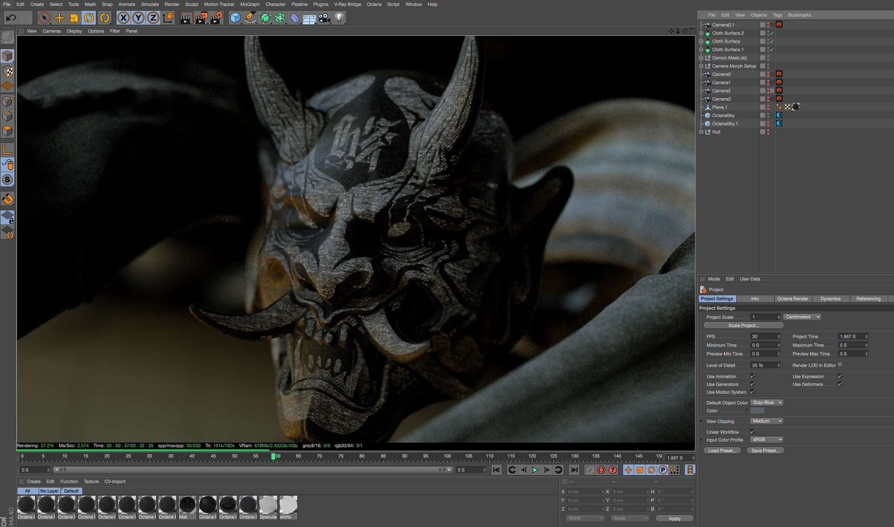Click the red Record keyframe button
The height and width of the screenshot is (527, 894).
coord(601,470)
